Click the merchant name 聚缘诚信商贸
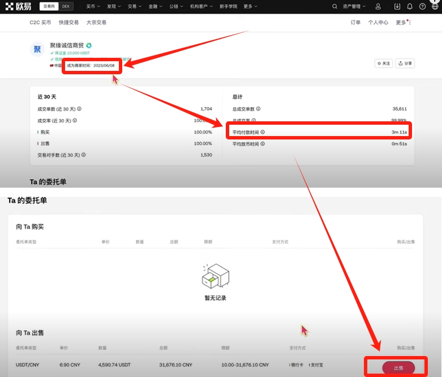This screenshot has width=442, height=377. click(x=67, y=45)
